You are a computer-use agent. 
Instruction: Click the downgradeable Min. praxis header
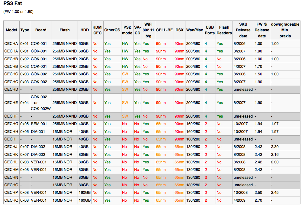tap(285, 30)
